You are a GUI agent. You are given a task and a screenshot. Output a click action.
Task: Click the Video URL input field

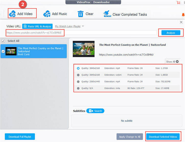[81, 33]
